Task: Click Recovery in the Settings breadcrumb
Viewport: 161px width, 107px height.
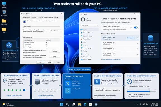Action: tap(113, 19)
